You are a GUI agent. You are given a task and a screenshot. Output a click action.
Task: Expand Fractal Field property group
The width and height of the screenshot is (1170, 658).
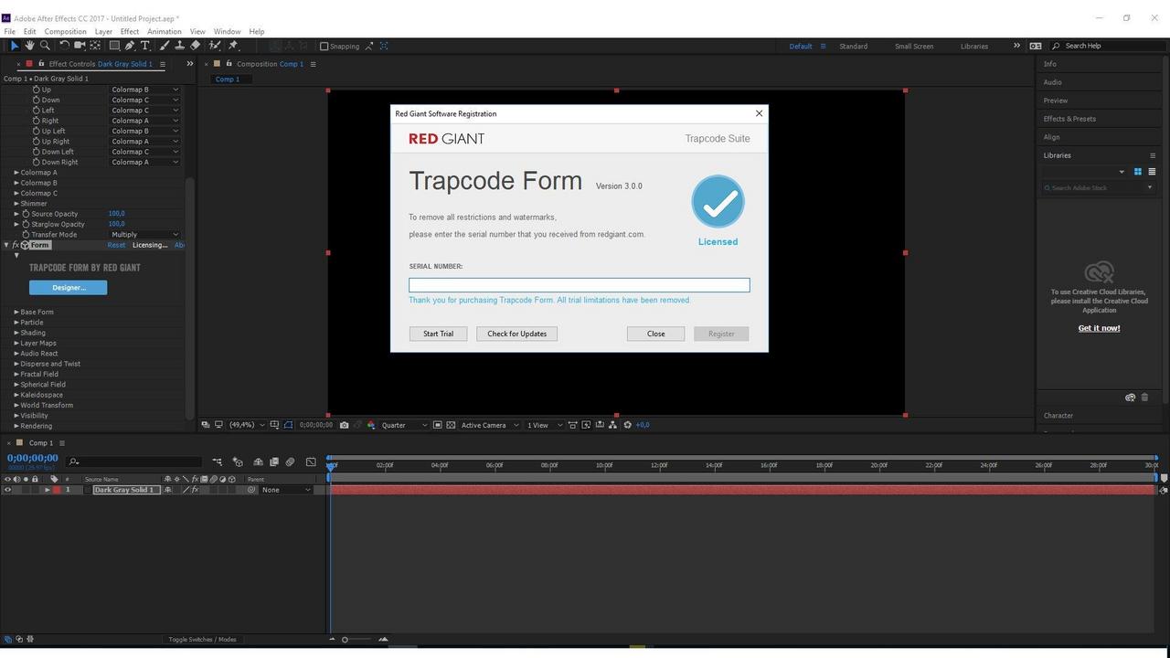pos(16,374)
